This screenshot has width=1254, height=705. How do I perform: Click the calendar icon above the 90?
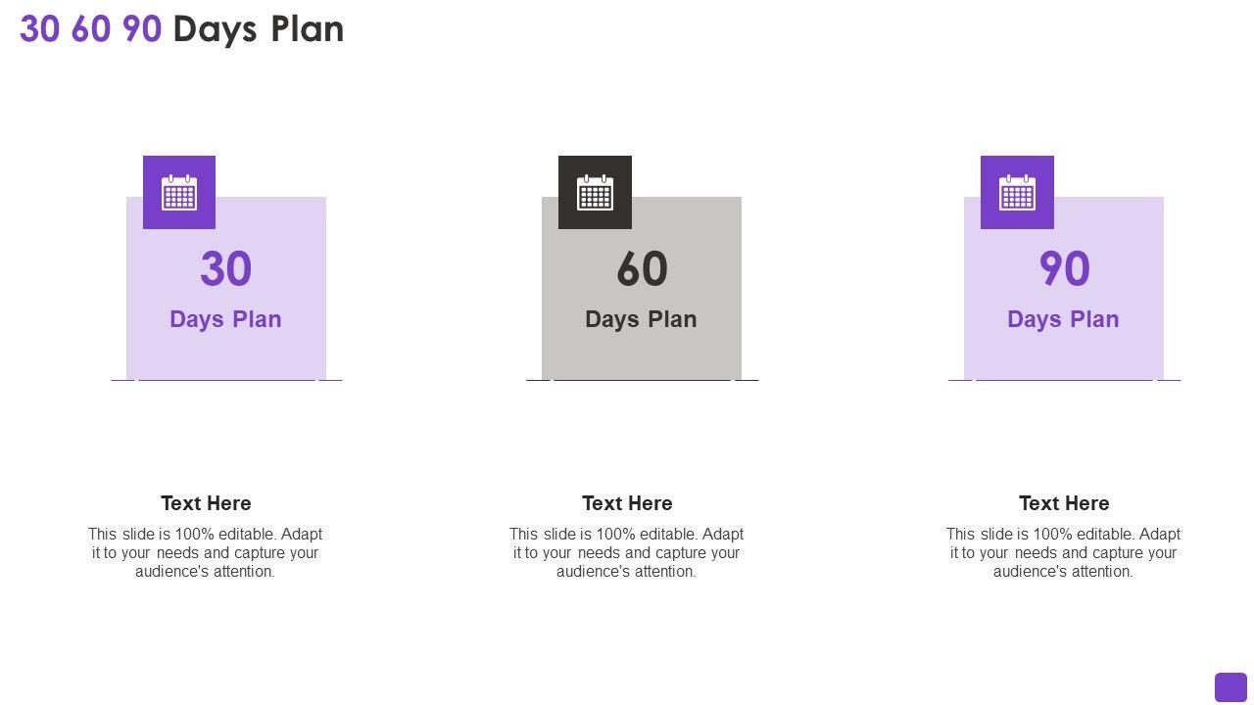[1017, 193]
